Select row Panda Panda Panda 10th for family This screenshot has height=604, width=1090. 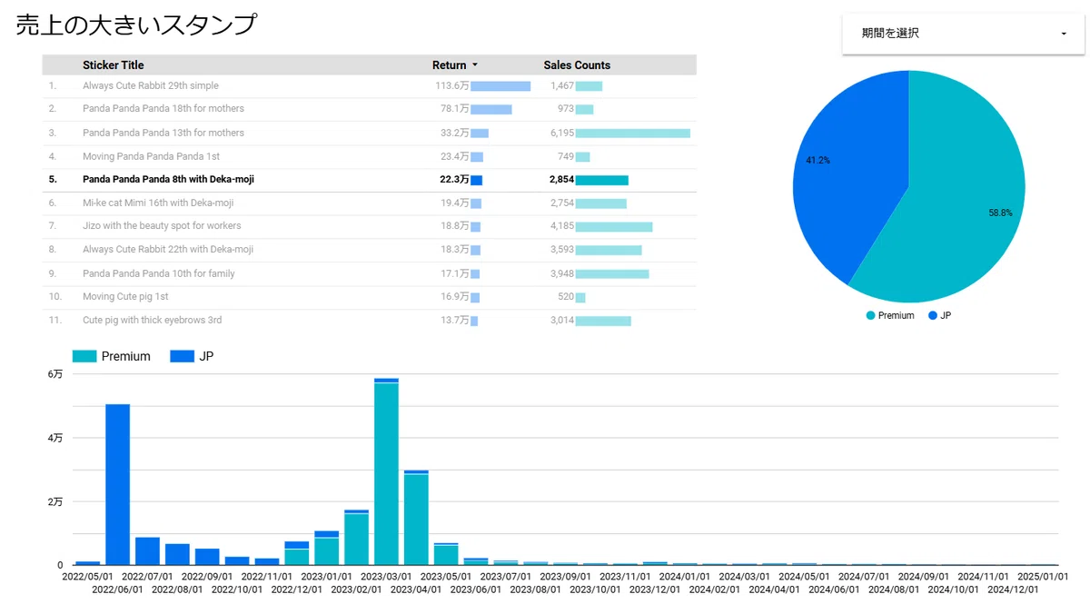pos(370,273)
